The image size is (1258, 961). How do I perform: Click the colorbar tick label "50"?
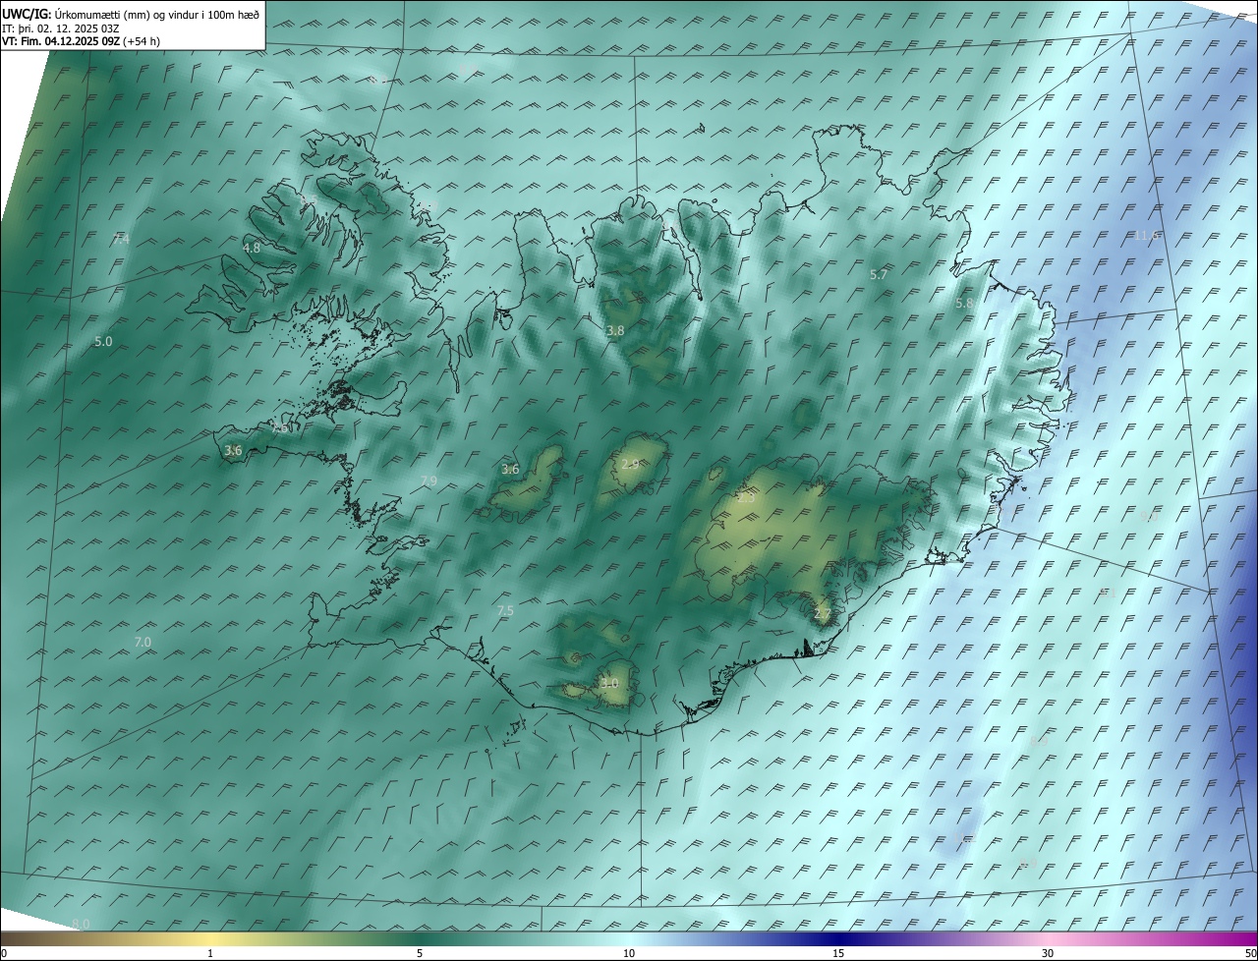1250,954
